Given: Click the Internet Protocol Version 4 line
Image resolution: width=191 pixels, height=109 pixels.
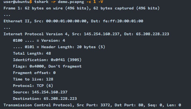Looking at the screenshot, I should point(86,34).
